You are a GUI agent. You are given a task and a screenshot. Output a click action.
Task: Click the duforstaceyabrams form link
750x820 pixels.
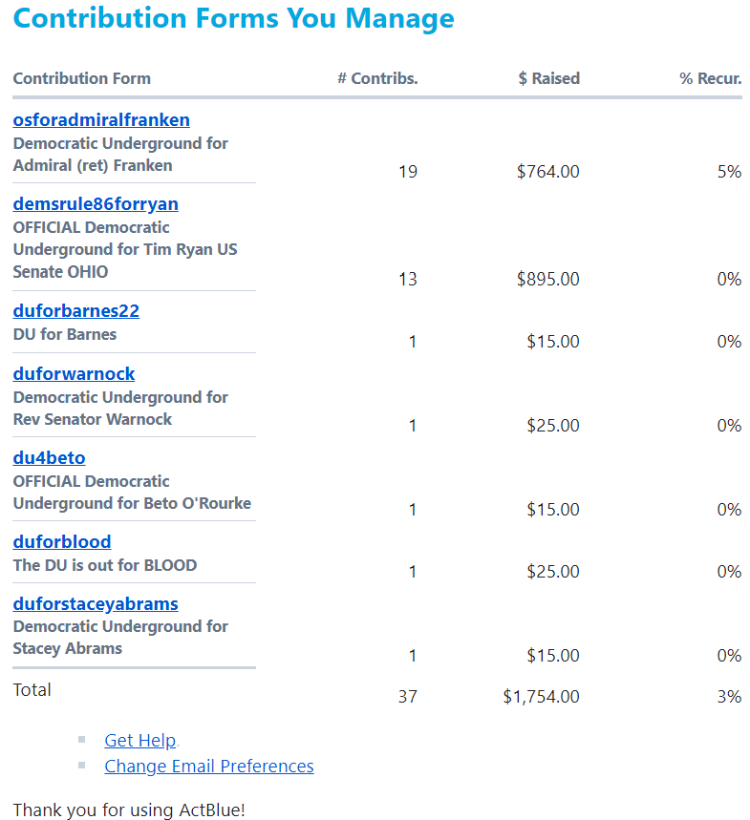96,604
